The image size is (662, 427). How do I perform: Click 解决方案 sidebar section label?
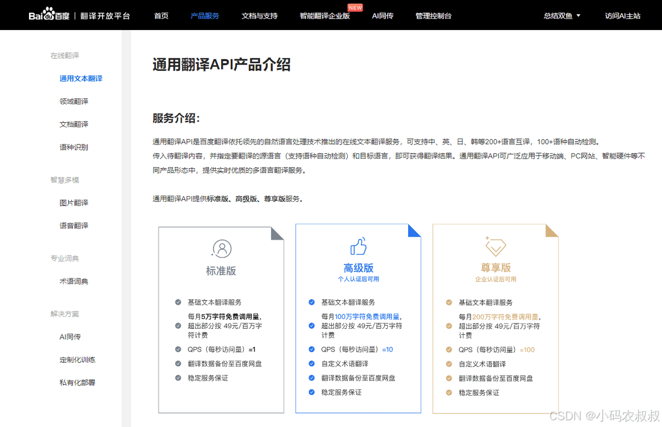65,314
